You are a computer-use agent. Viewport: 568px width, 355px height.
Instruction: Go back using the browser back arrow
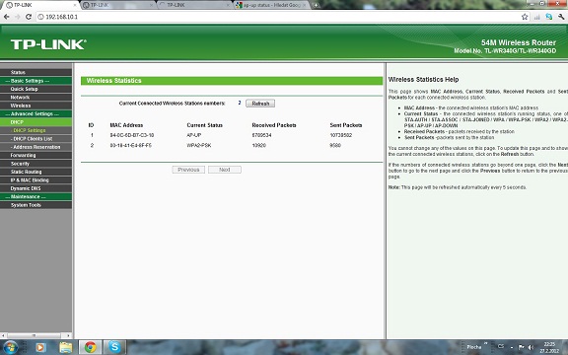point(6,17)
